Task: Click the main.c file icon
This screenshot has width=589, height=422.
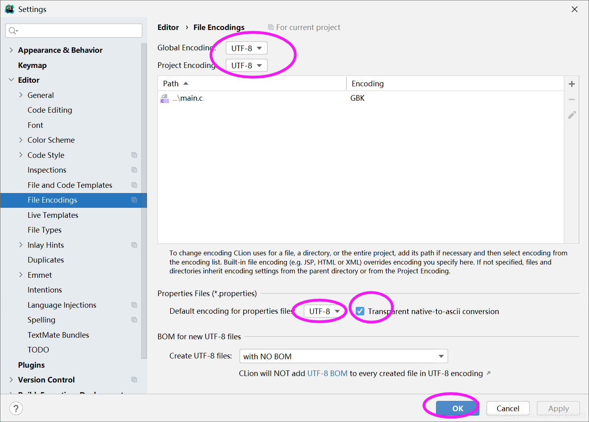Action: pos(164,98)
